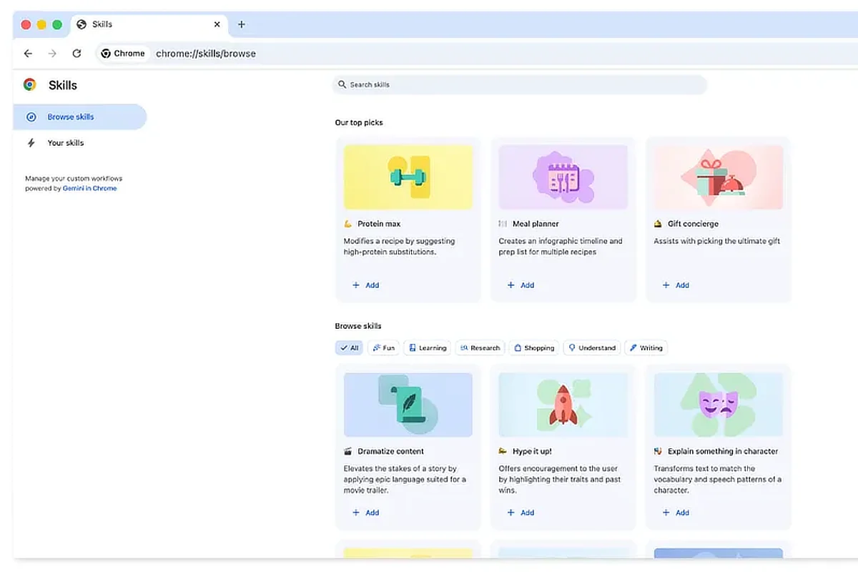This screenshot has height=574, width=858.
Task: Toggle the All filter chip
Action: 349,348
